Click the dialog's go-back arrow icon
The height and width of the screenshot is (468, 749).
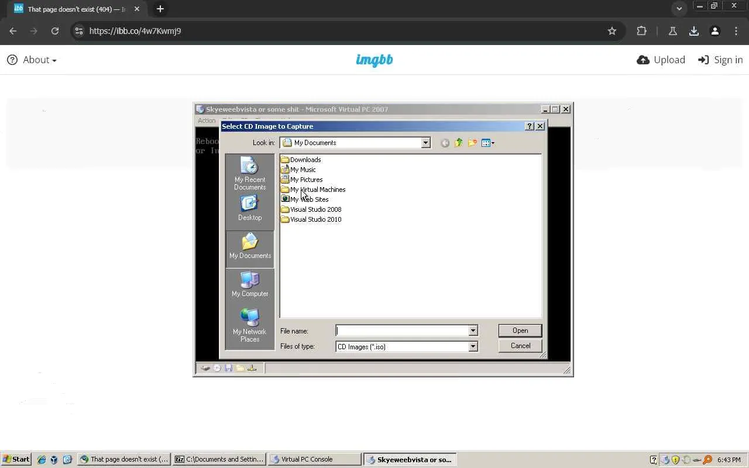click(x=445, y=143)
